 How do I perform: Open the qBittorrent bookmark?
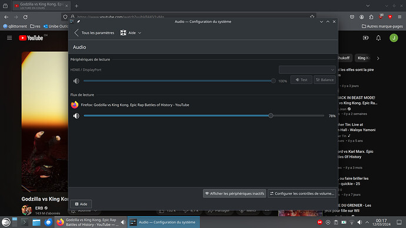15,26
